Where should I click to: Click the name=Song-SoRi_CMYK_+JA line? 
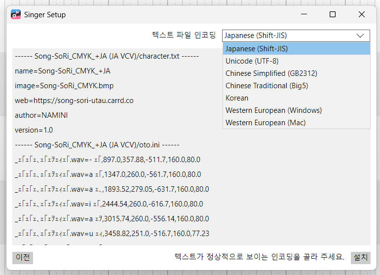[62, 71]
